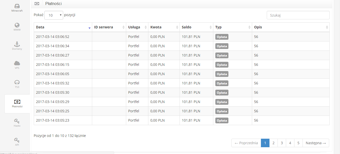Sort table by ID serwera column
The width and height of the screenshot is (340, 154).
click(109, 27)
